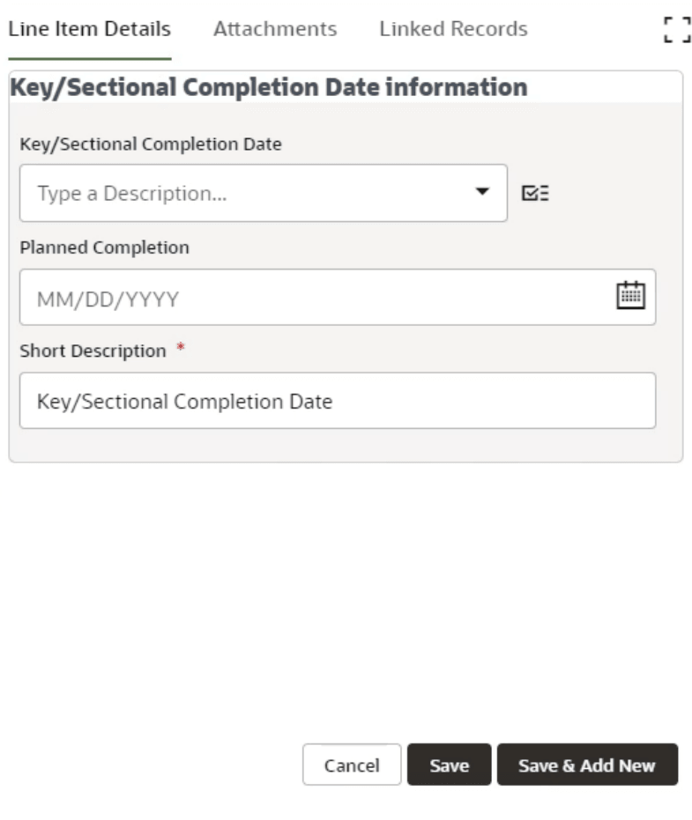Switch to the Attachments tab
This screenshot has height=820, width=692.
pyautogui.click(x=274, y=28)
